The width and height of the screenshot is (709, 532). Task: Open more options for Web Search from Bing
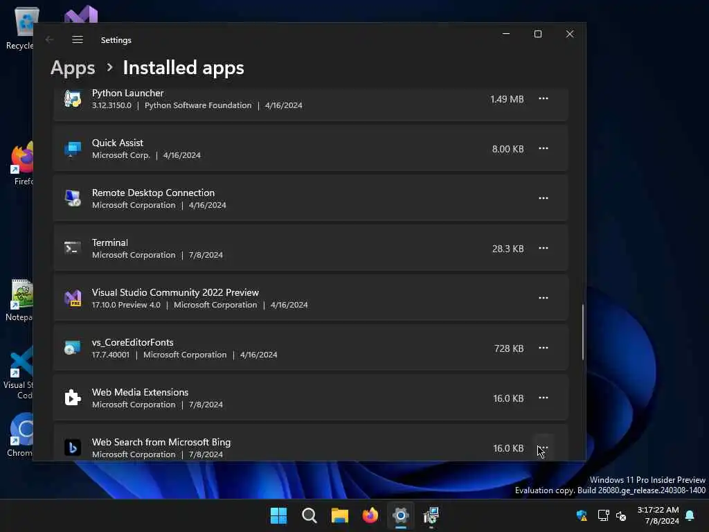543,448
